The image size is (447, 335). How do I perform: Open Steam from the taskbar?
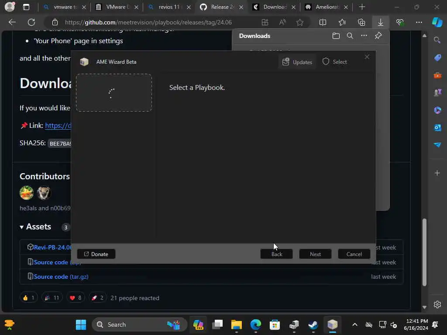[313, 325]
